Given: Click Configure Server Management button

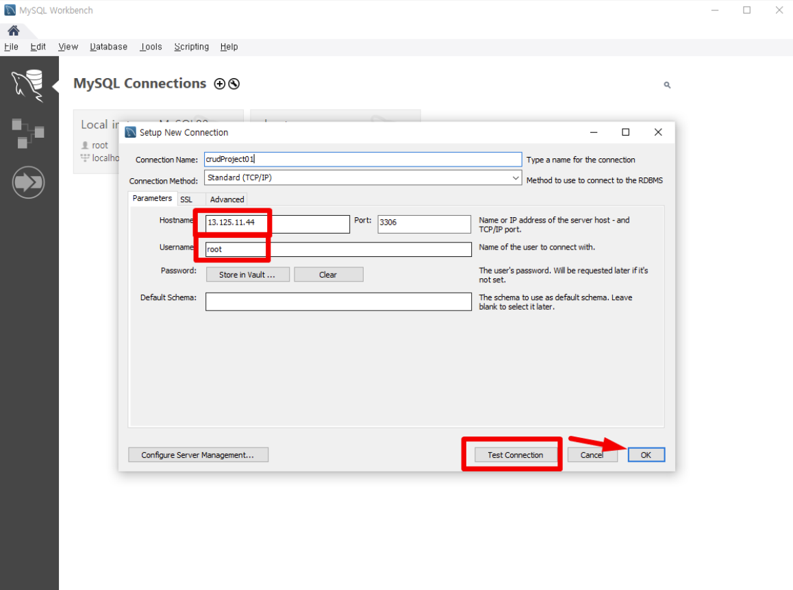Looking at the screenshot, I should coord(199,455).
